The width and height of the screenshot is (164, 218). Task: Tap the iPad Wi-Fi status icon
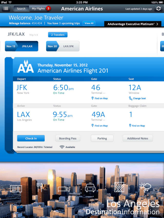pyautogui.click(x=10, y=2)
